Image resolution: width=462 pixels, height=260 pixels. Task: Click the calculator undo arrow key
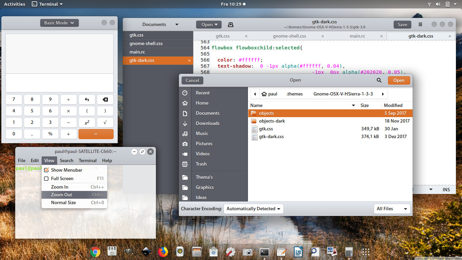click(x=87, y=100)
